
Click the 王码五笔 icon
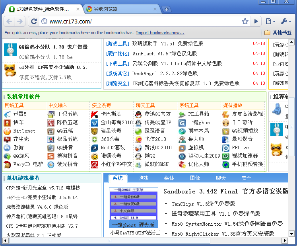pos(51,114)
